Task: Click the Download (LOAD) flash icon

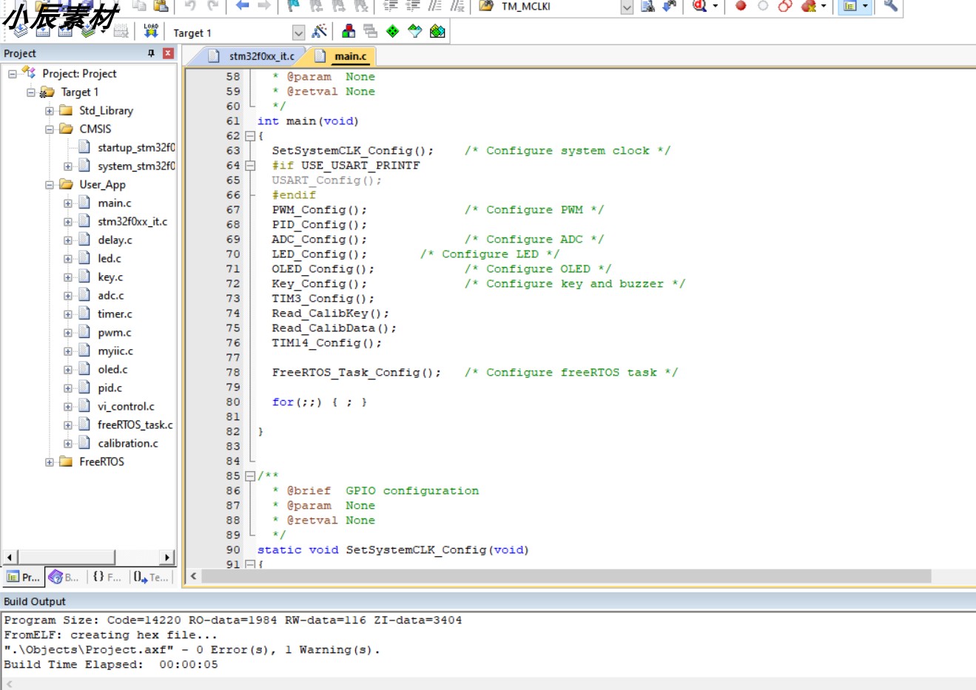Action: 151,31
